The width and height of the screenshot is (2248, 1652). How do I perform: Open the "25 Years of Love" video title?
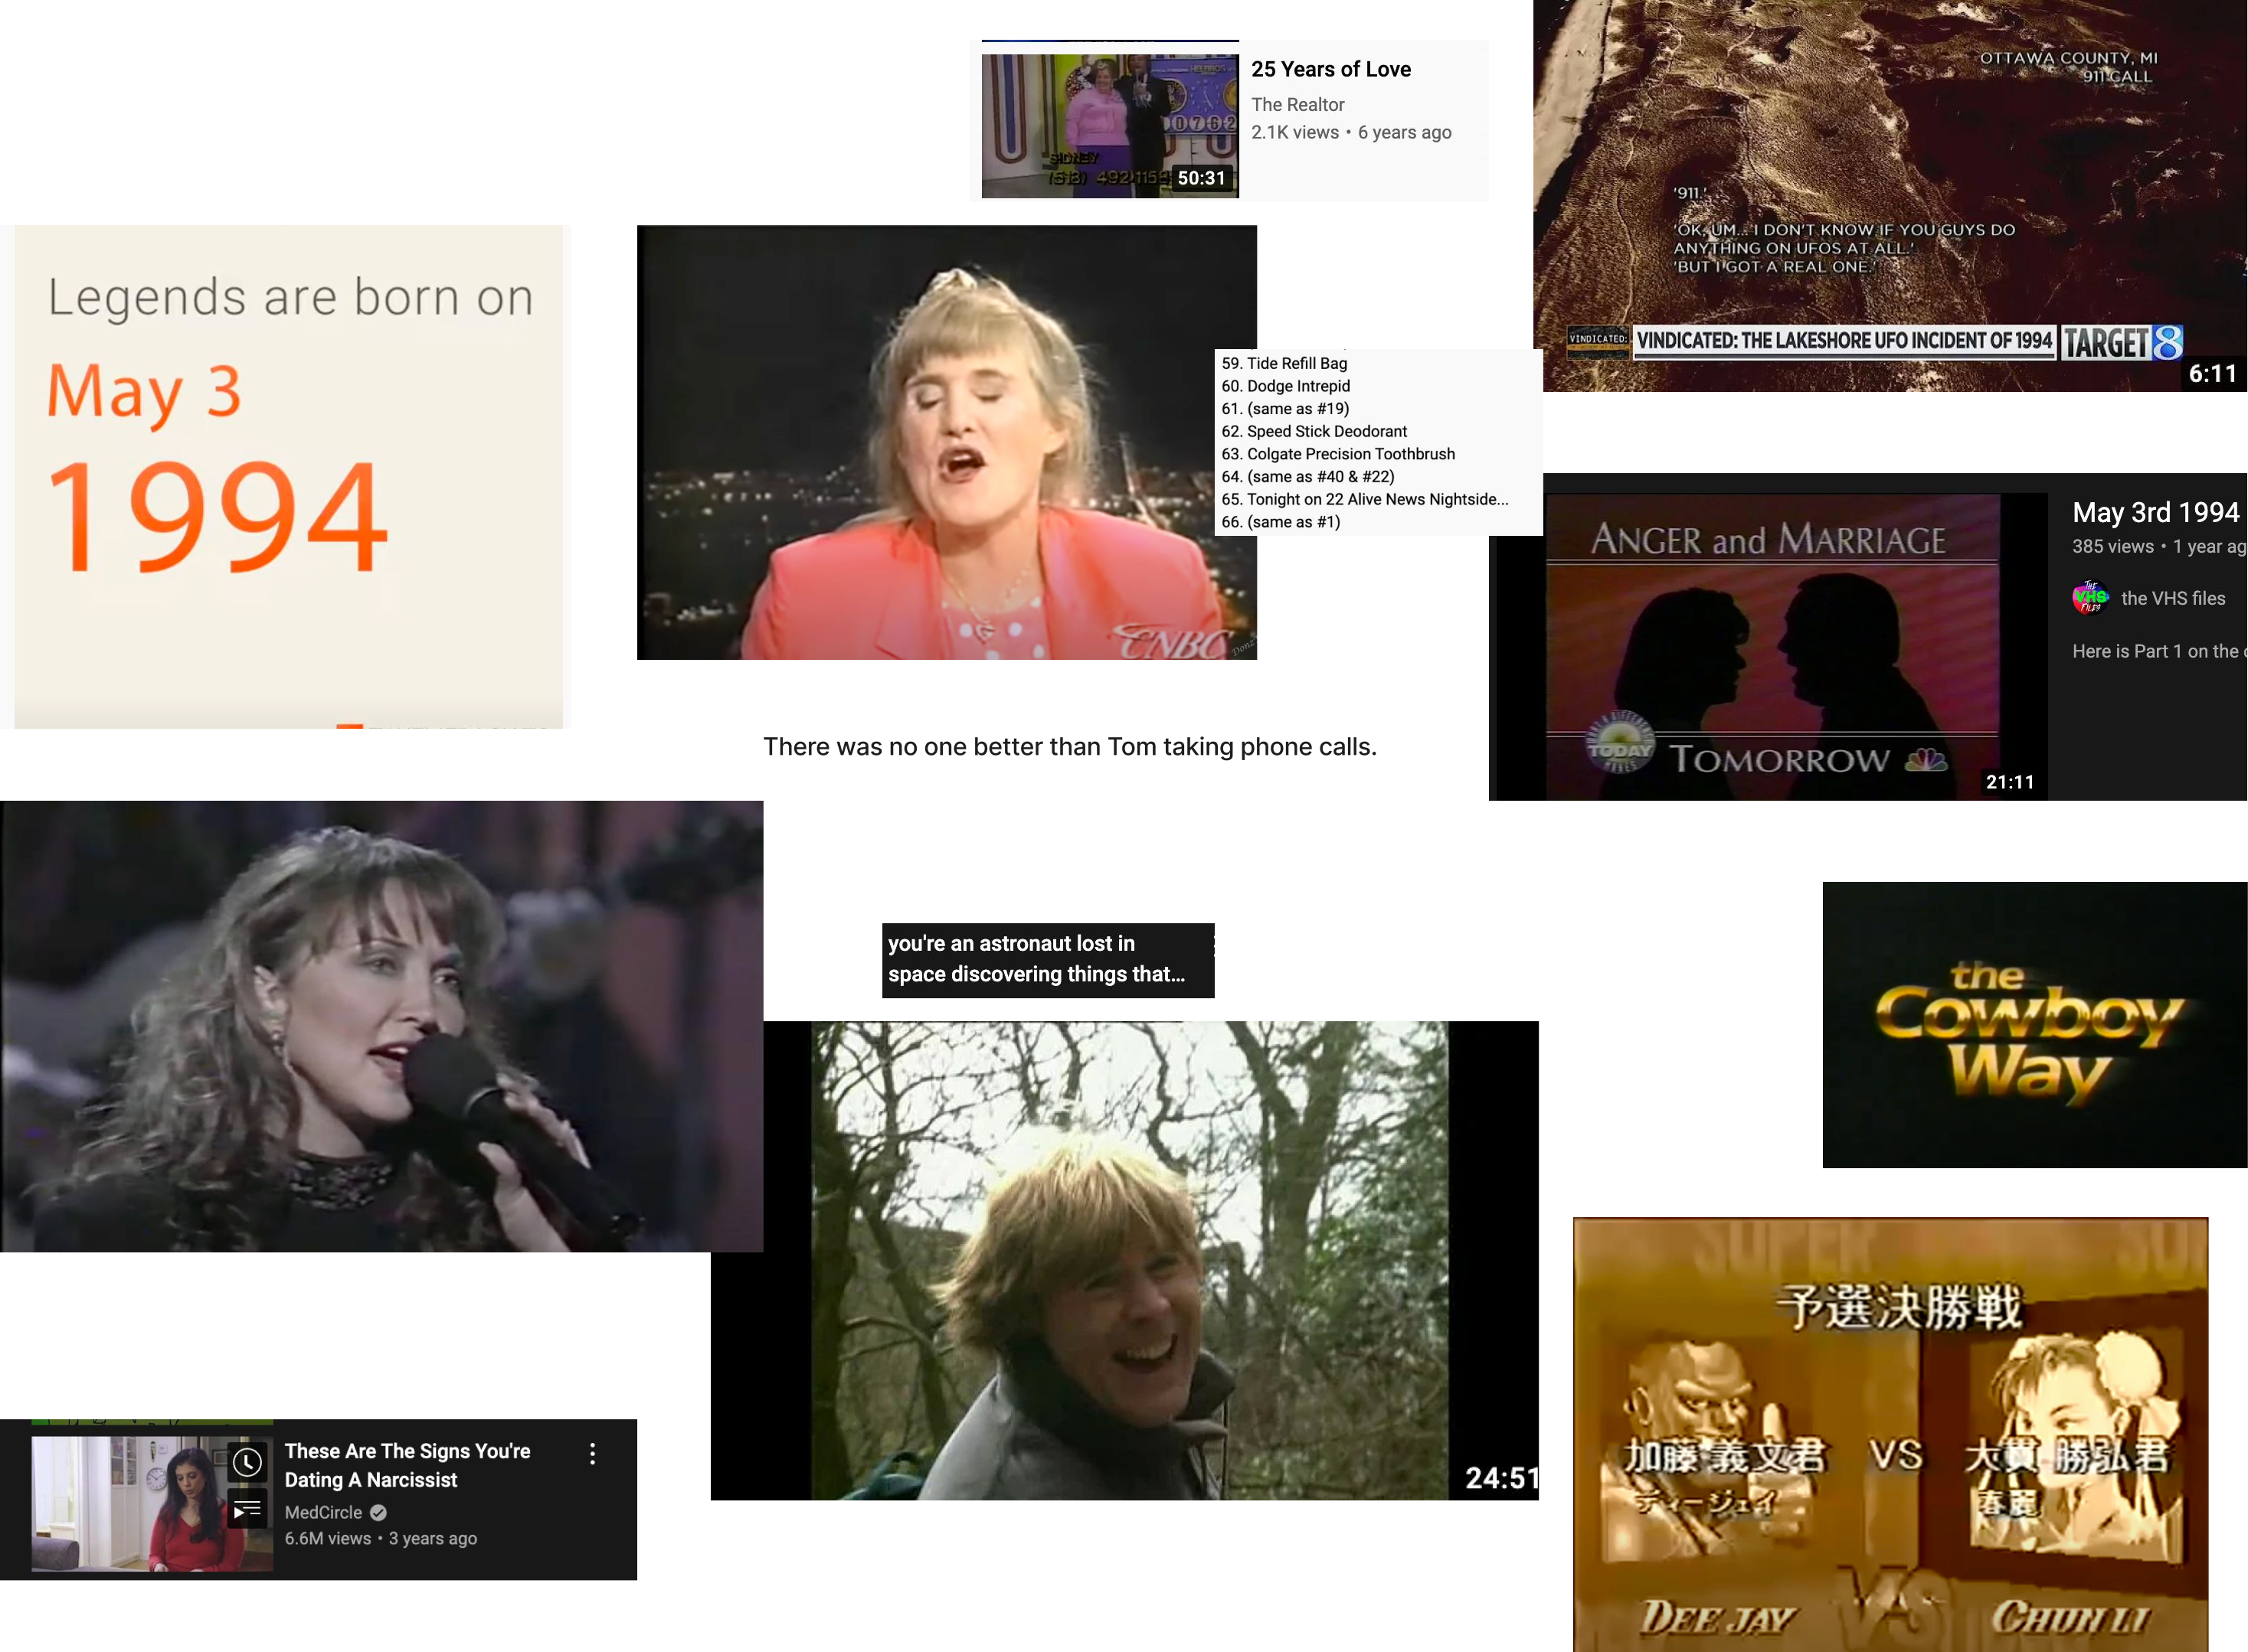tap(1330, 69)
